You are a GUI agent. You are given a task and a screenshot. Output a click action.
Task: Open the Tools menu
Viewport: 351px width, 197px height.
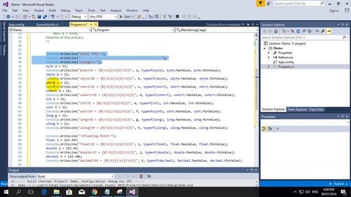(x=91, y=10)
